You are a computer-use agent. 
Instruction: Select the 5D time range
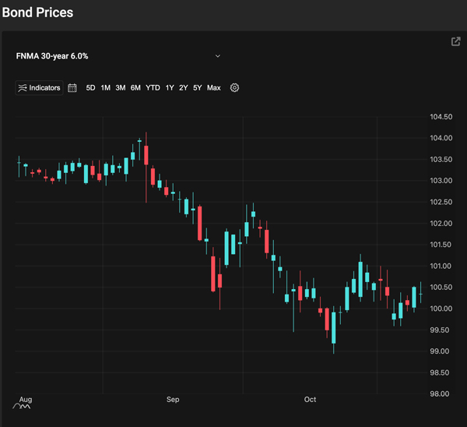(90, 88)
